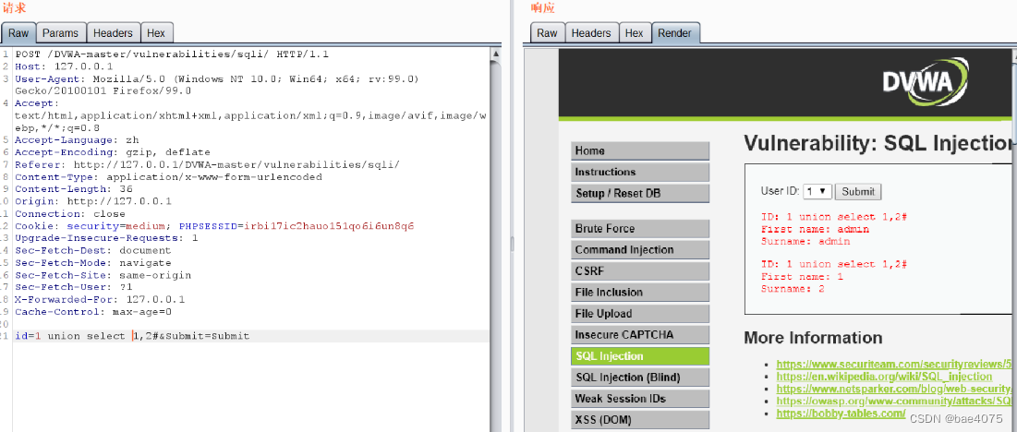Click the Vulnerability: SQL Injection heading
Image resolution: width=1017 pixels, height=432 pixels.
pos(878,143)
